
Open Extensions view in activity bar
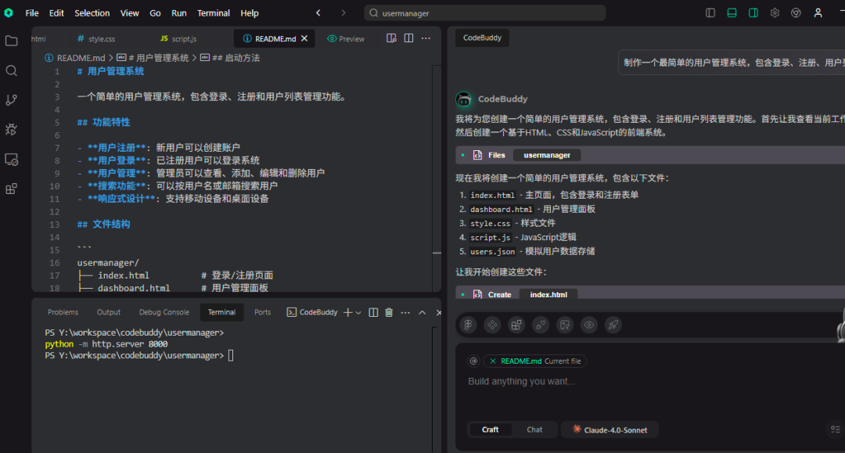click(11, 189)
